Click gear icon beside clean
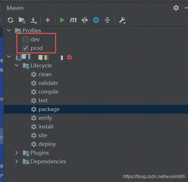This screenshot has width=188, height=182. pyautogui.click(x=34, y=74)
